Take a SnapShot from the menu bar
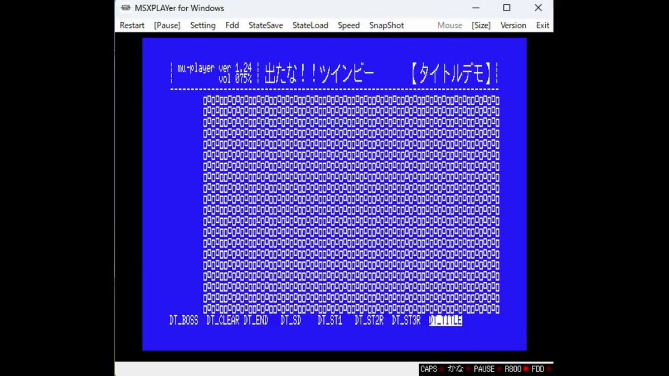Viewport: 669px width, 376px height. click(x=387, y=25)
